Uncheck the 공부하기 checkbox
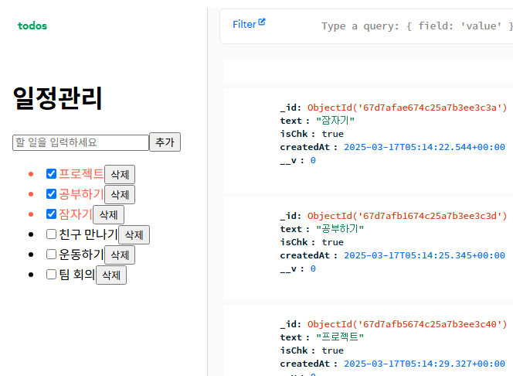 pyautogui.click(x=51, y=194)
